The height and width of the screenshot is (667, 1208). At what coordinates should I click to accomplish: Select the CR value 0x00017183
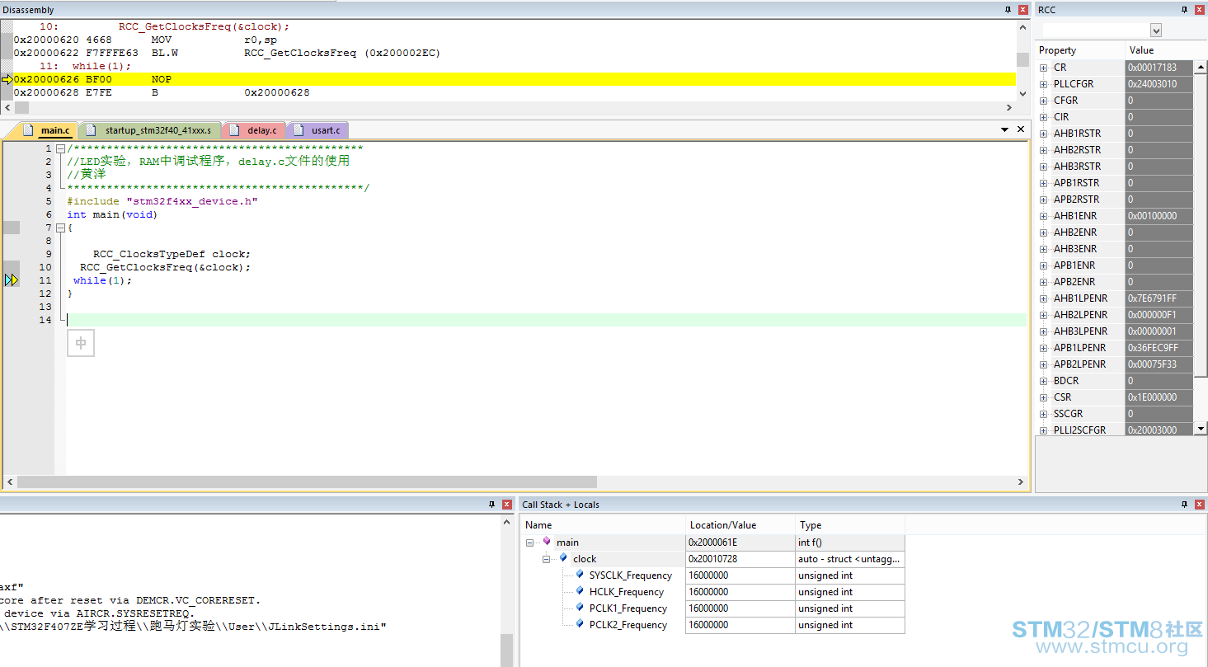(x=1159, y=68)
